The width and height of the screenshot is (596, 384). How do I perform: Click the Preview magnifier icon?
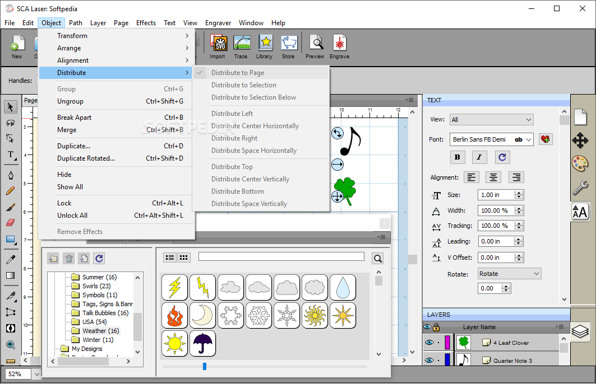(315, 46)
